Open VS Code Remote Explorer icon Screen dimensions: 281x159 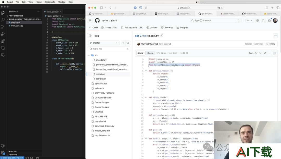click(x=3, y=48)
